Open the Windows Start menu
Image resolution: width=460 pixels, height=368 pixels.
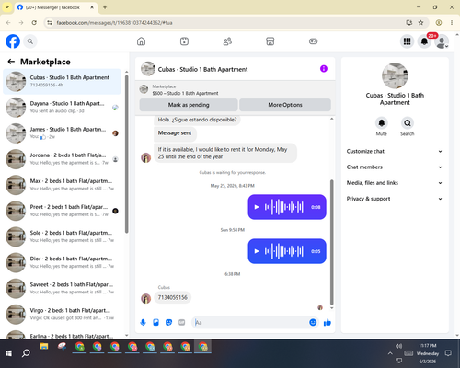point(8,353)
